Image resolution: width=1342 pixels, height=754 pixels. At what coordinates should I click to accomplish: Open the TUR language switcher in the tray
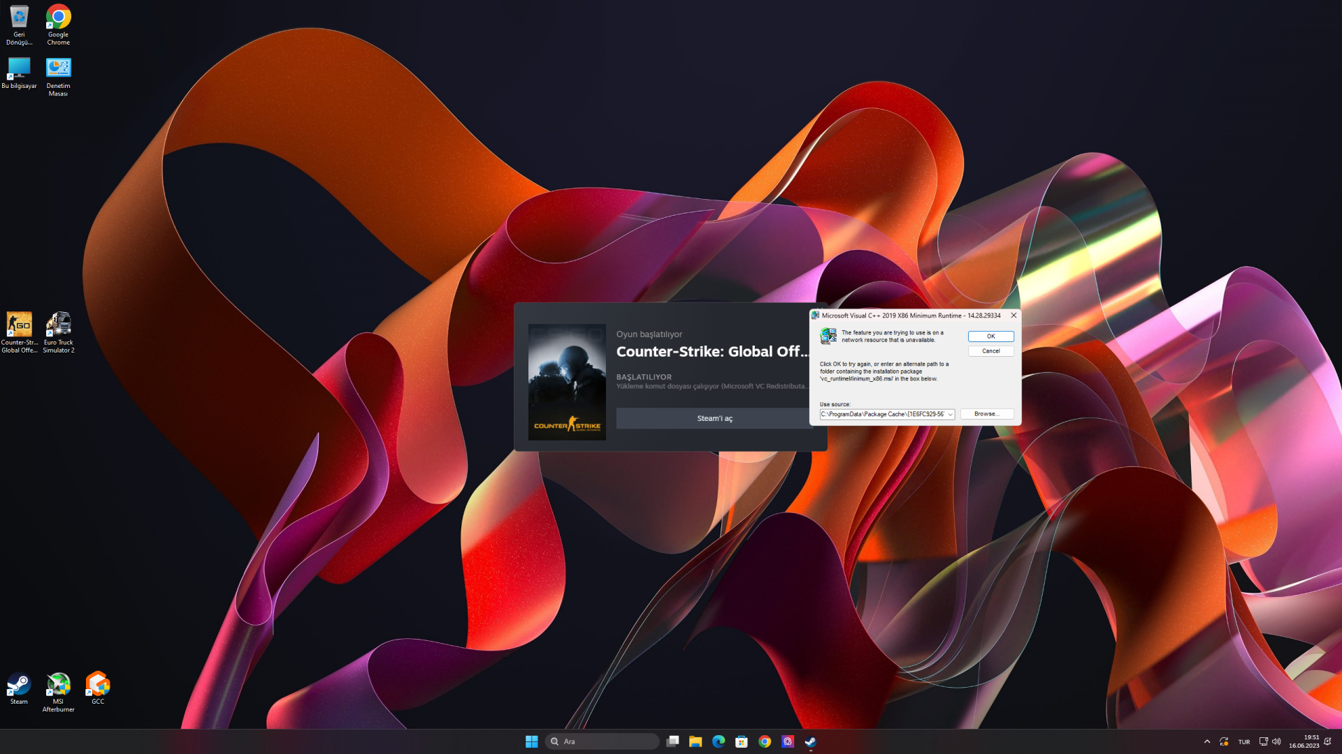[x=1244, y=741]
